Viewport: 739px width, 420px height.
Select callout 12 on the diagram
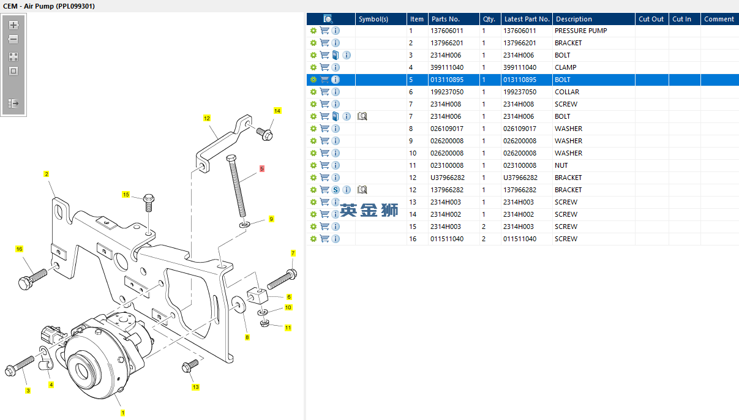tap(207, 118)
